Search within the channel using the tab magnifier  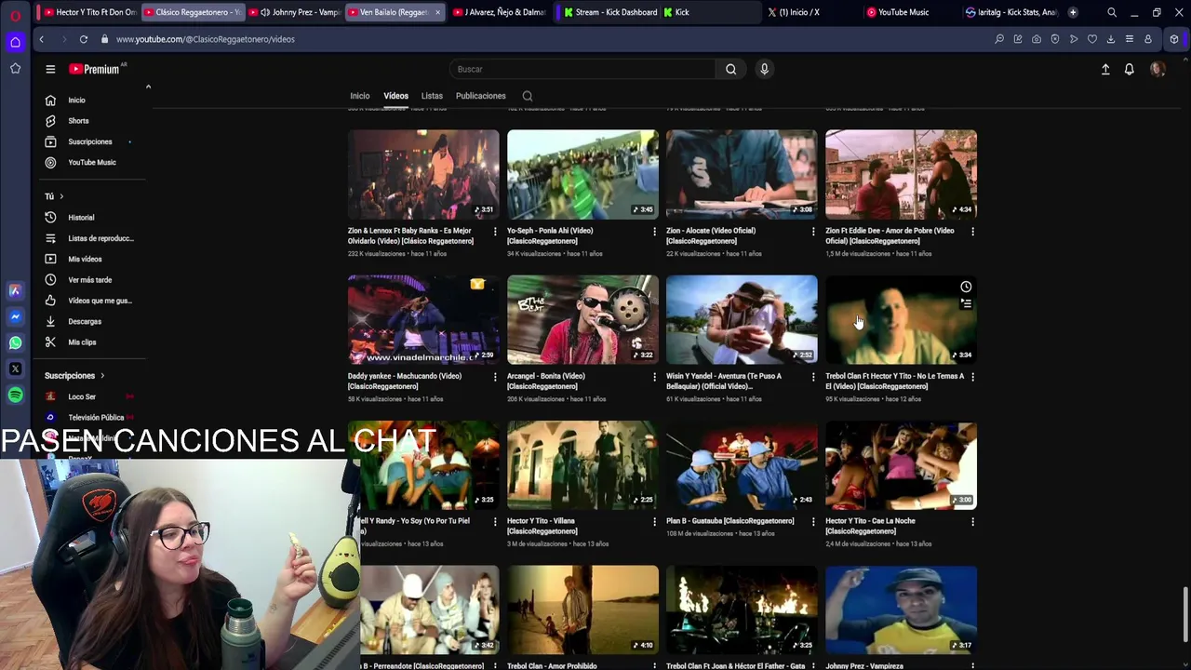pos(528,96)
